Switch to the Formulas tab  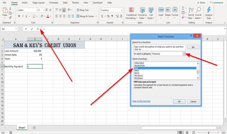pos(54,3)
